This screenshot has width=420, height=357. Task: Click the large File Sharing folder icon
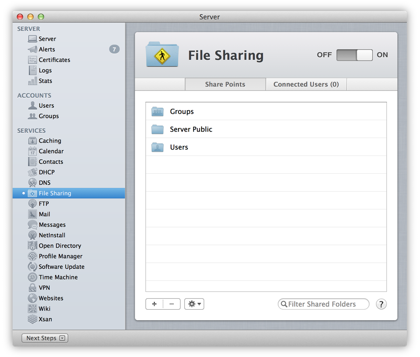coord(162,55)
